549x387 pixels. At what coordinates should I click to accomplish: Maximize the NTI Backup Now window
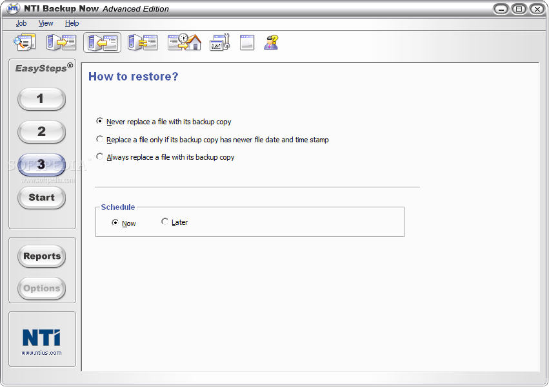(x=519, y=9)
